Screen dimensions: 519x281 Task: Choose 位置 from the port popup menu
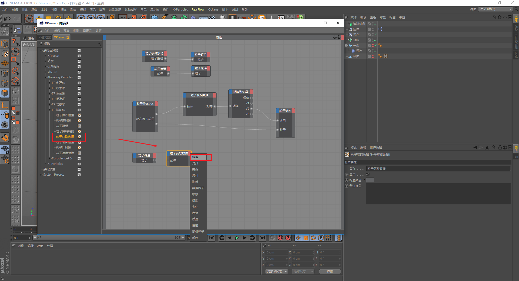199,157
